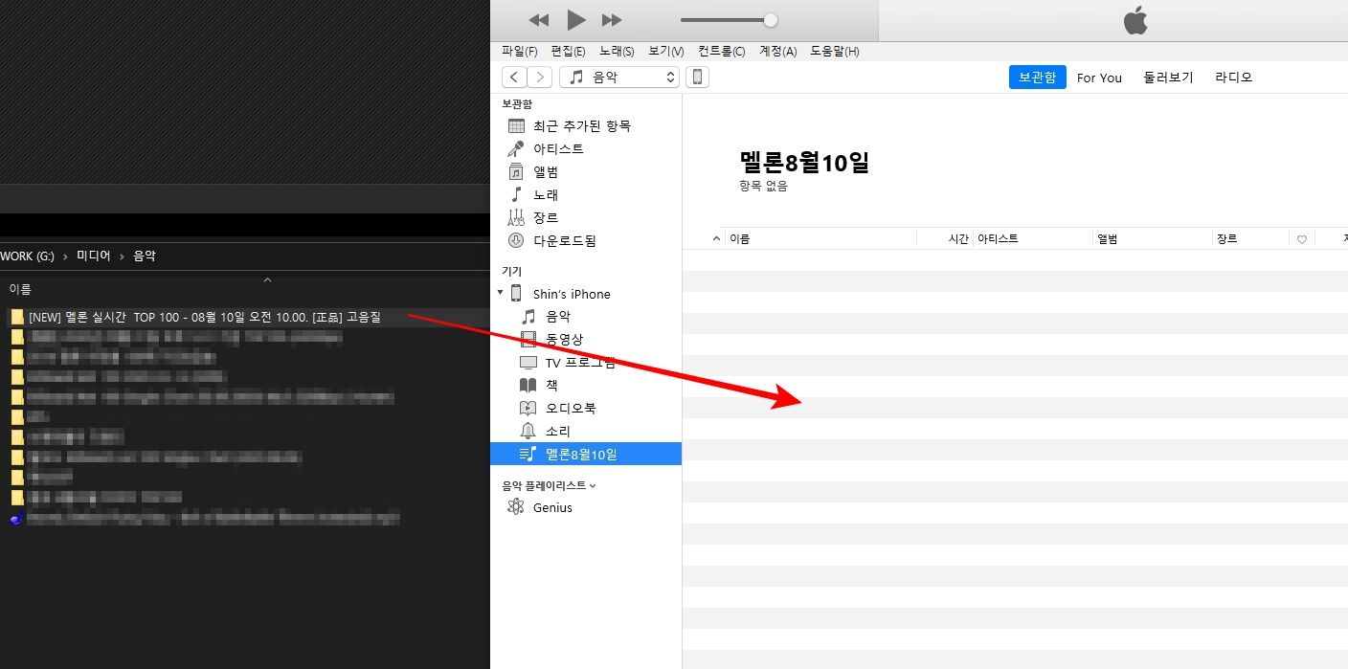Open the 계정(A) menu
Image resolution: width=1348 pixels, height=669 pixels.
[777, 51]
